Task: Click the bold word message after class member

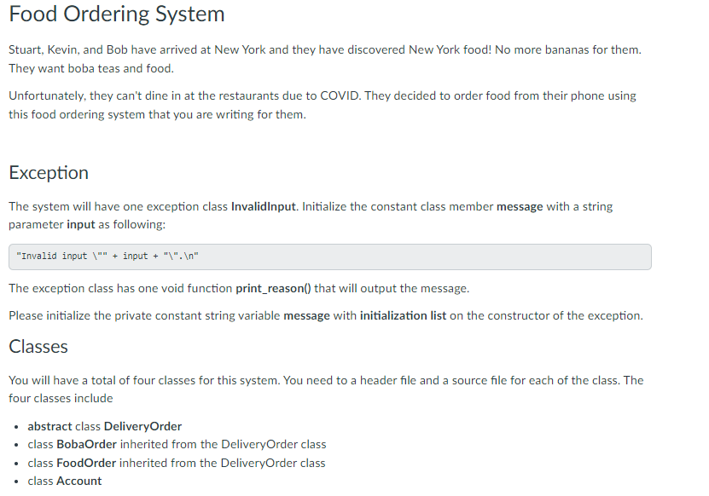Action: point(520,206)
